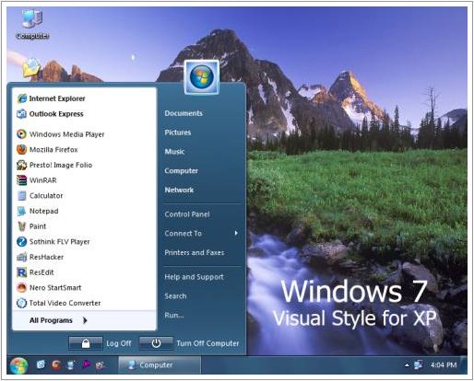Open Internet Explorer from Start menu
The image size is (474, 381).
tap(52, 98)
